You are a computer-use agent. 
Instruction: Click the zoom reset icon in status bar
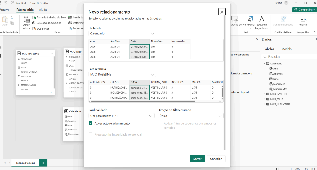coord(306,169)
